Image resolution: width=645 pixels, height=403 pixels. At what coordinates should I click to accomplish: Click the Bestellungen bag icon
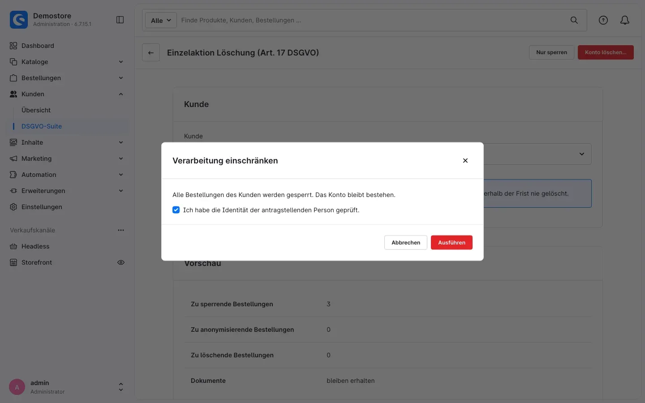coord(13,78)
